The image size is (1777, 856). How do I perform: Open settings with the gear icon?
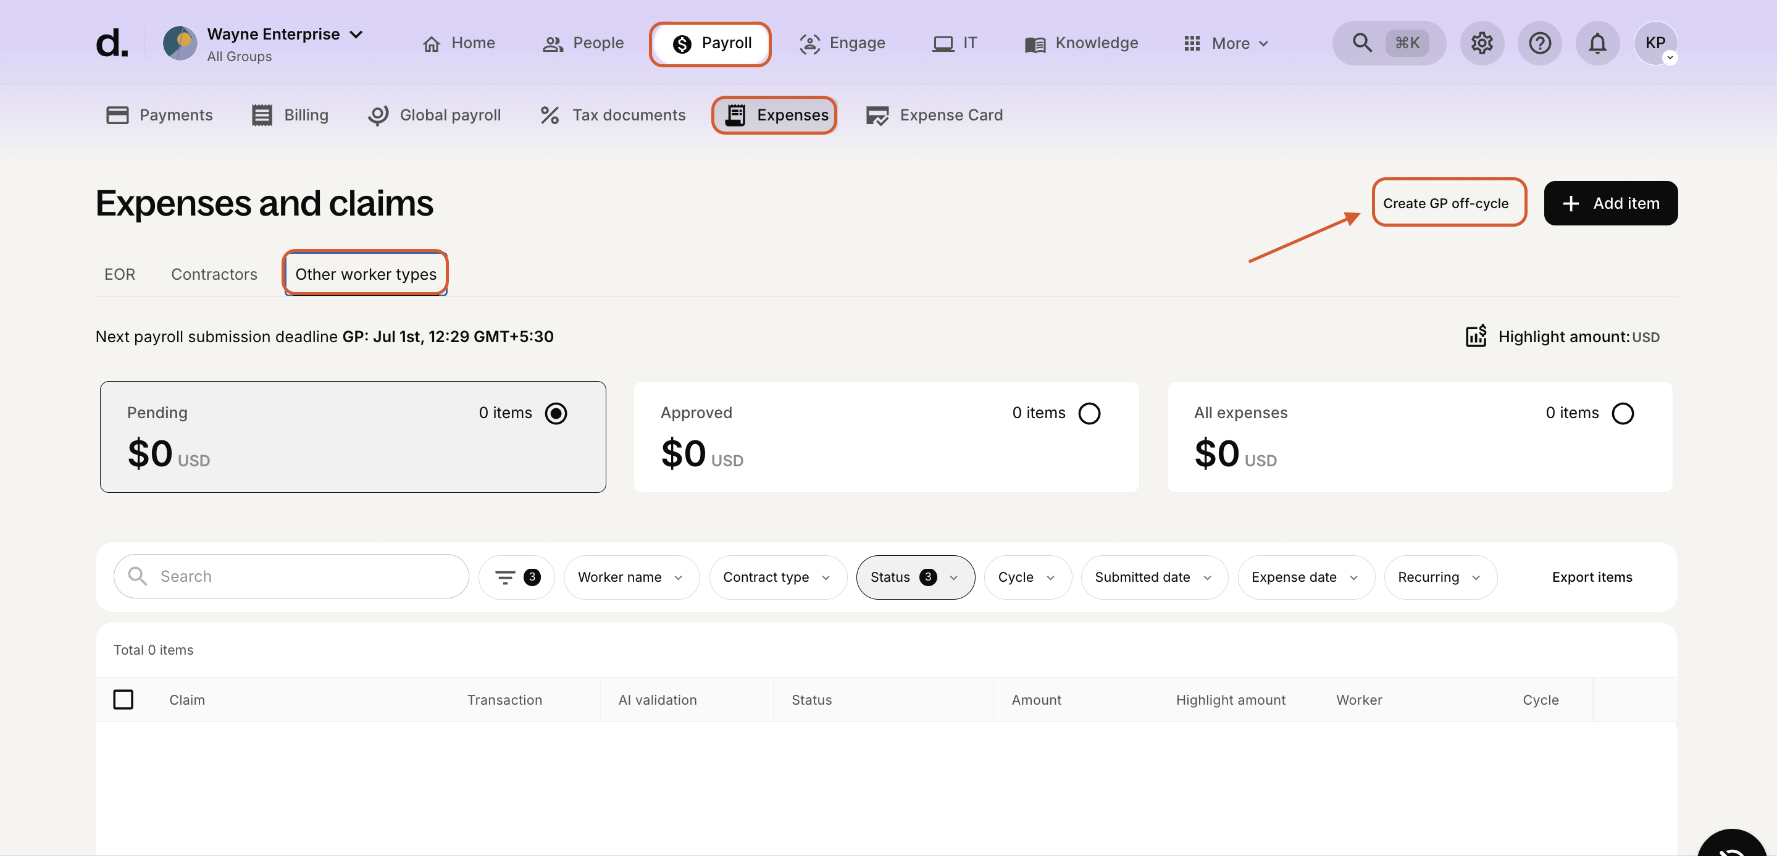pos(1482,43)
